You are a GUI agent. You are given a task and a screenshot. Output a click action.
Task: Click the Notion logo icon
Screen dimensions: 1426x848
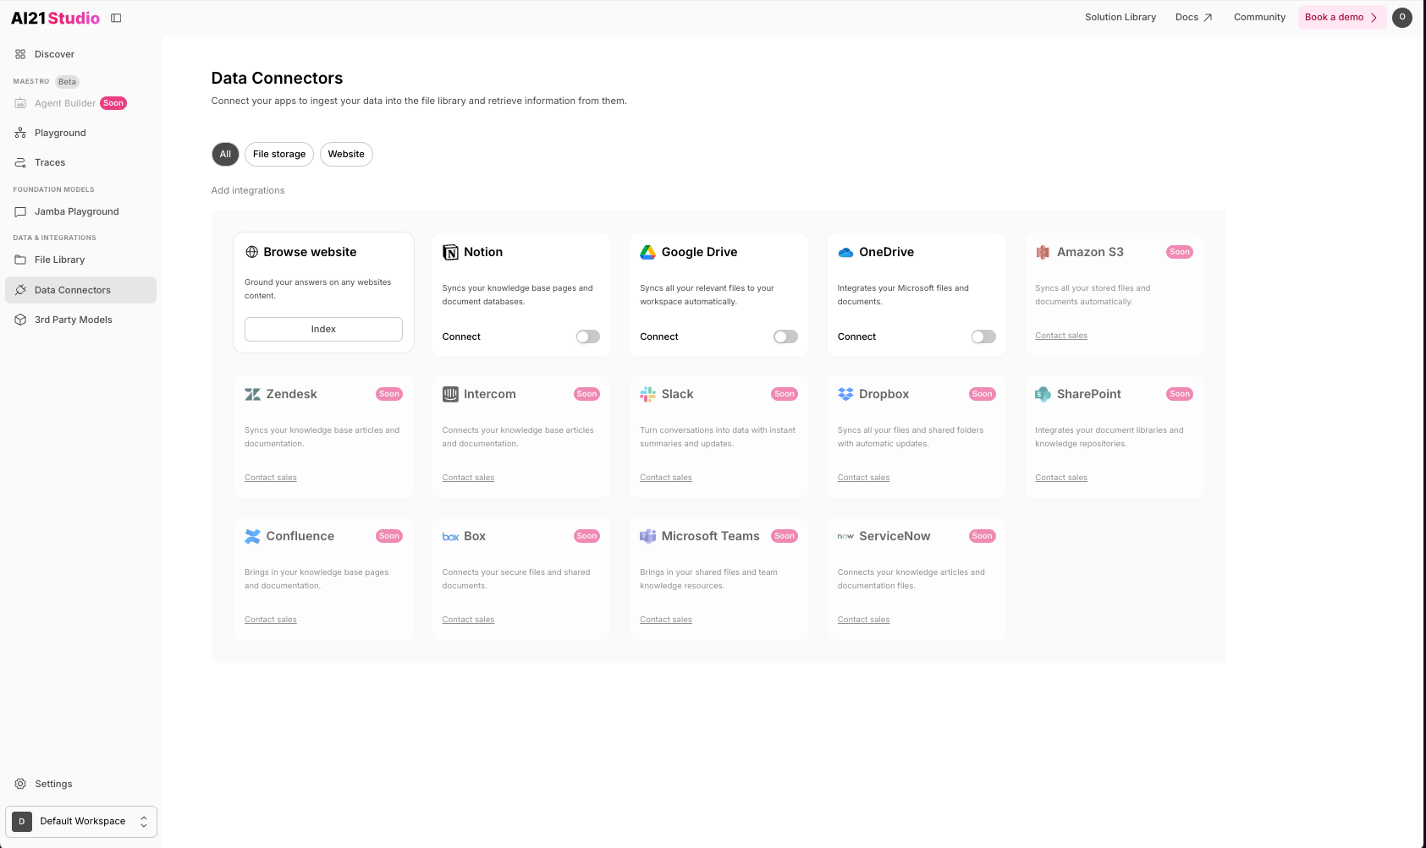tap(450, 252)
